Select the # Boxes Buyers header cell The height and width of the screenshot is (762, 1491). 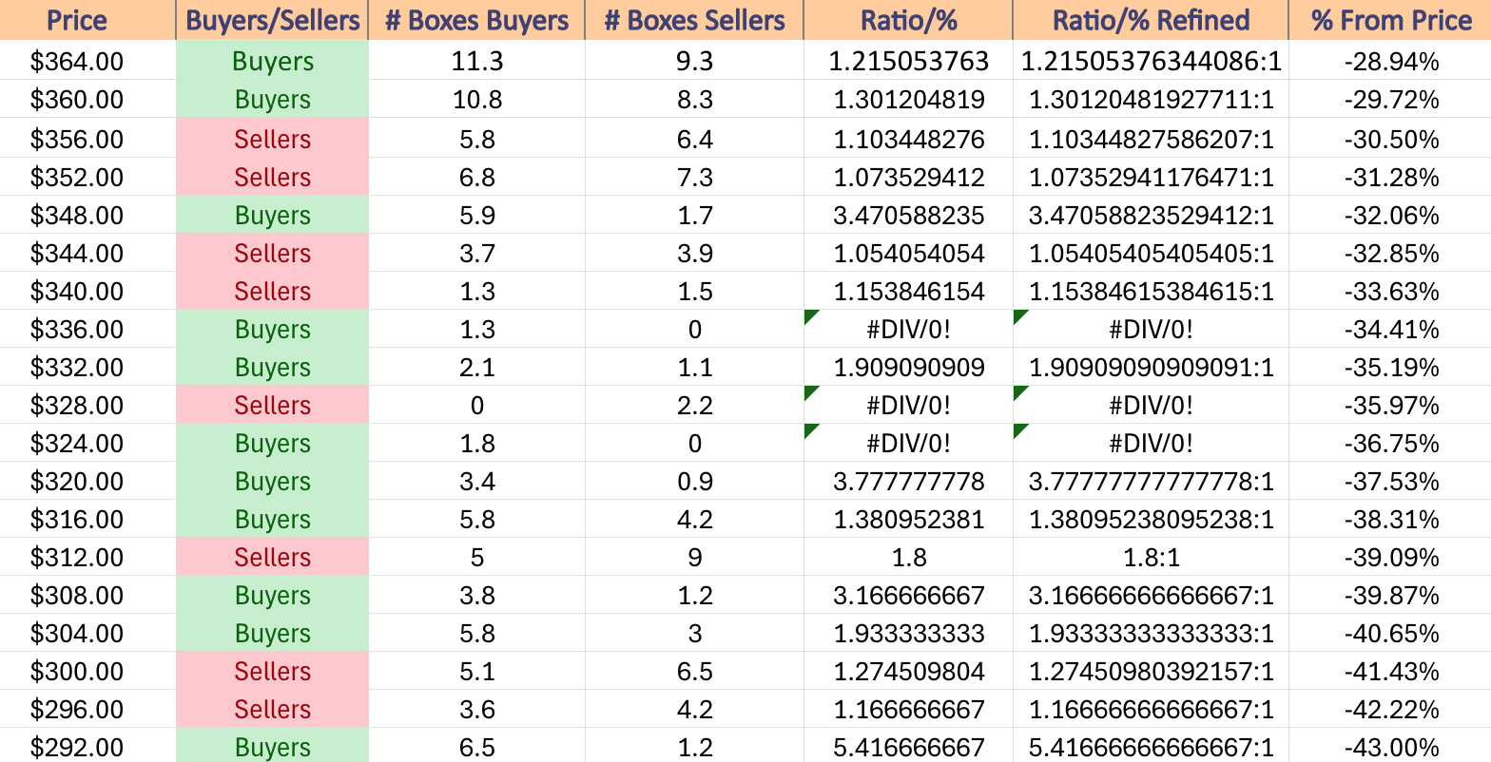pos(476,20)
